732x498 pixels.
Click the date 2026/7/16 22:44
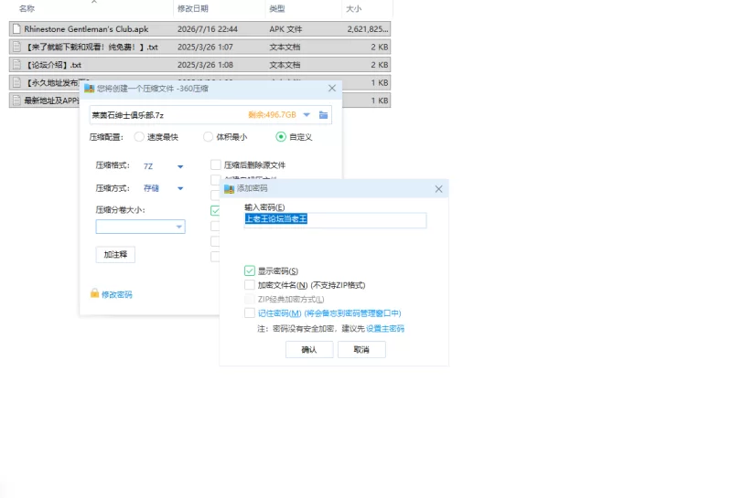[208, 29]
